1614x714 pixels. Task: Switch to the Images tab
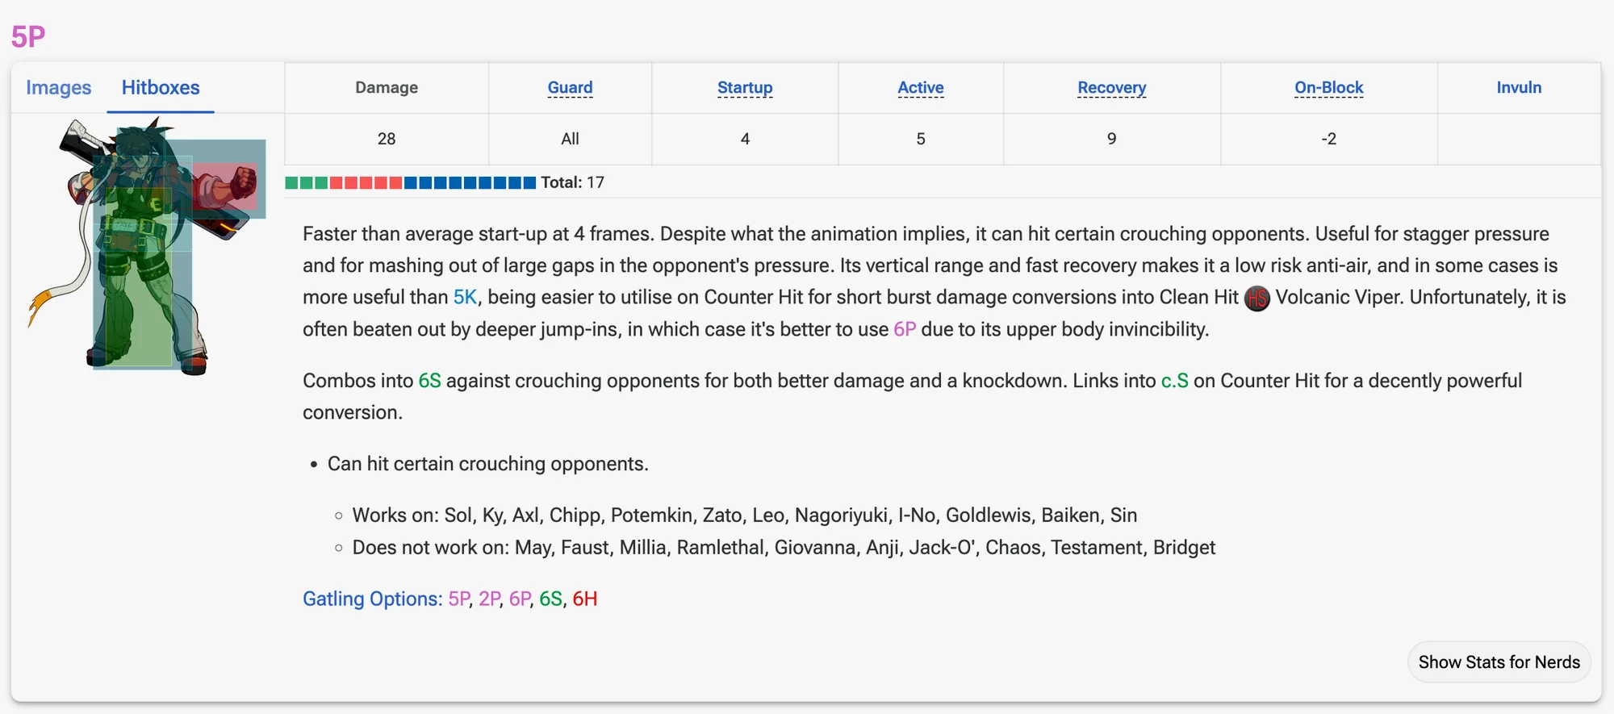click(58, 87)
